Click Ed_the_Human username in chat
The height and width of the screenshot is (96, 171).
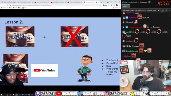click(x=132, y=46)
